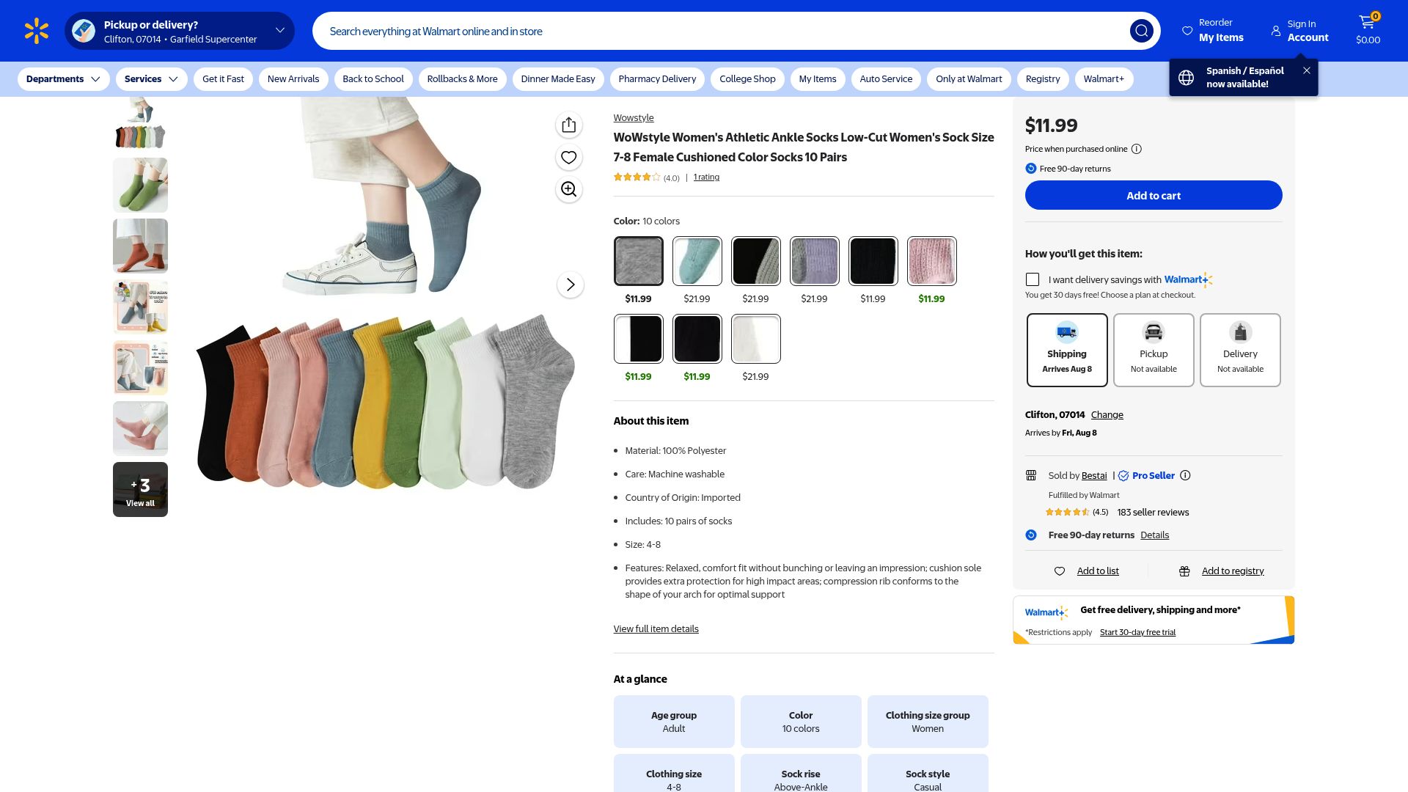Image resolution: width=1408 pixels, height=792 pixels.
Task: Open the Departments dropdown
Action: point(63,79)
